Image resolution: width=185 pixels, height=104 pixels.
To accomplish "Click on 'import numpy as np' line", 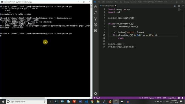I will 119,9.
